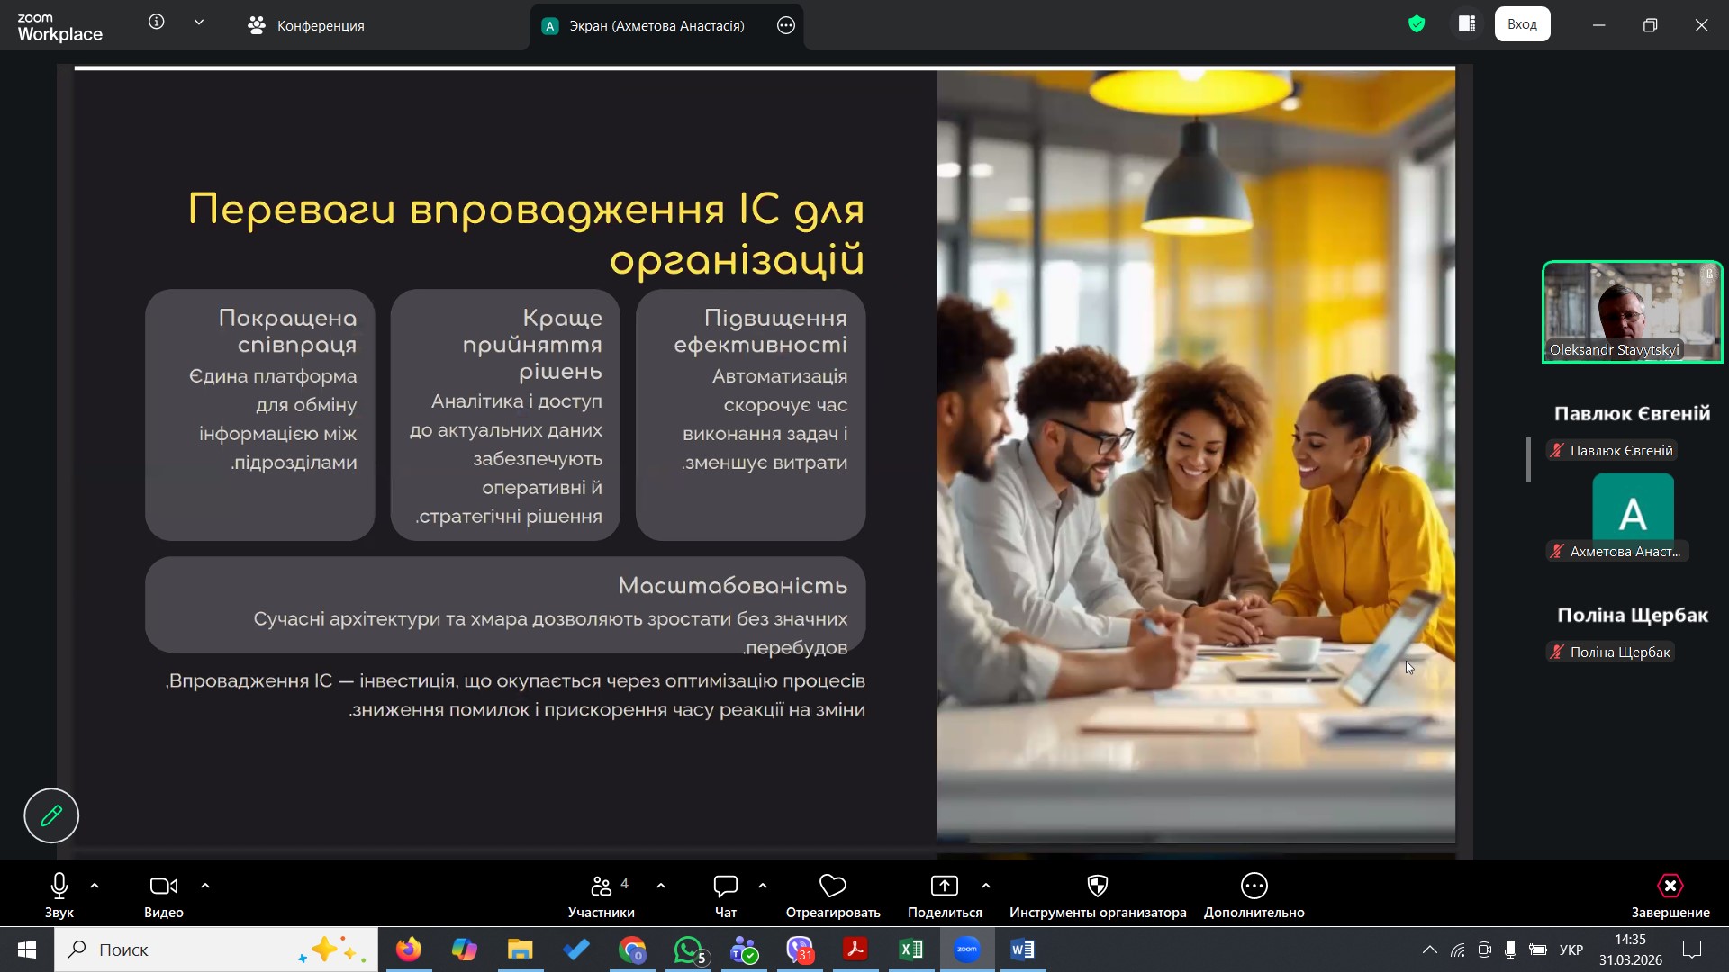
Task: Open Participants list icon
Action: [x=601, y=886]
